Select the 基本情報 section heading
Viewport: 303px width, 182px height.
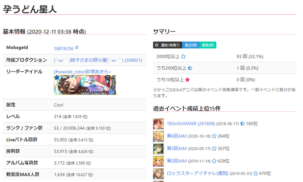(44, 31)
